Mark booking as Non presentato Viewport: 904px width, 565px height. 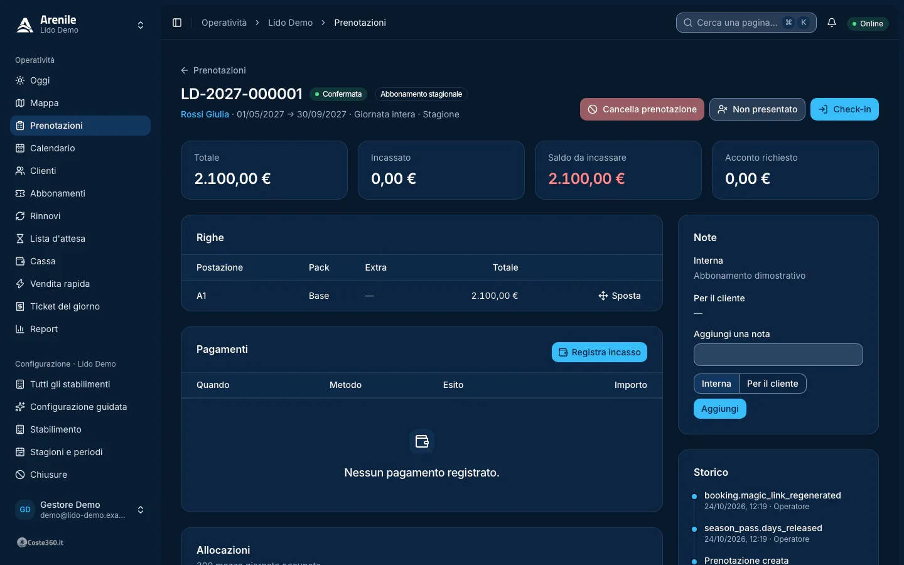tap(757, 109)
